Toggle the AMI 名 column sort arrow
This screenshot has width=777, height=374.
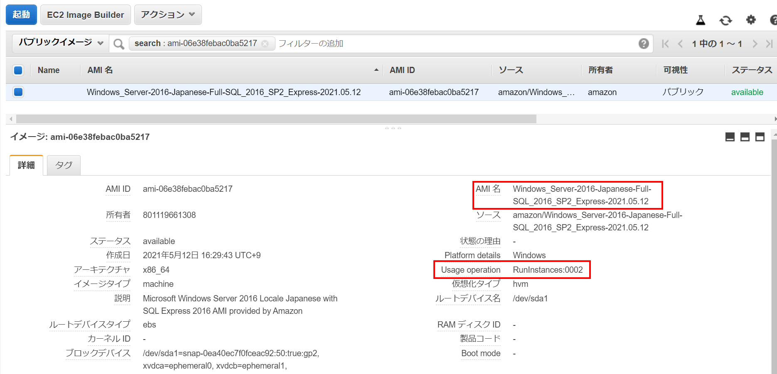click(376, 70)
